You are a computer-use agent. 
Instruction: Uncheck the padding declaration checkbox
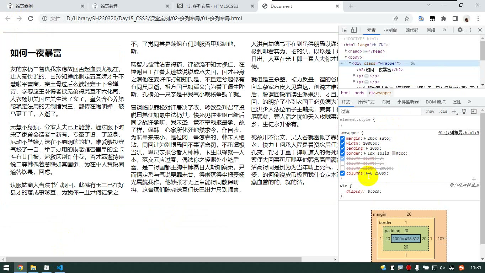pos(342,149)
